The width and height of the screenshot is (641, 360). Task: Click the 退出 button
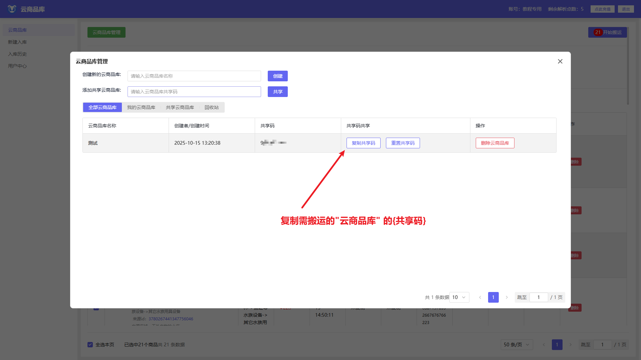pos(626,9)
